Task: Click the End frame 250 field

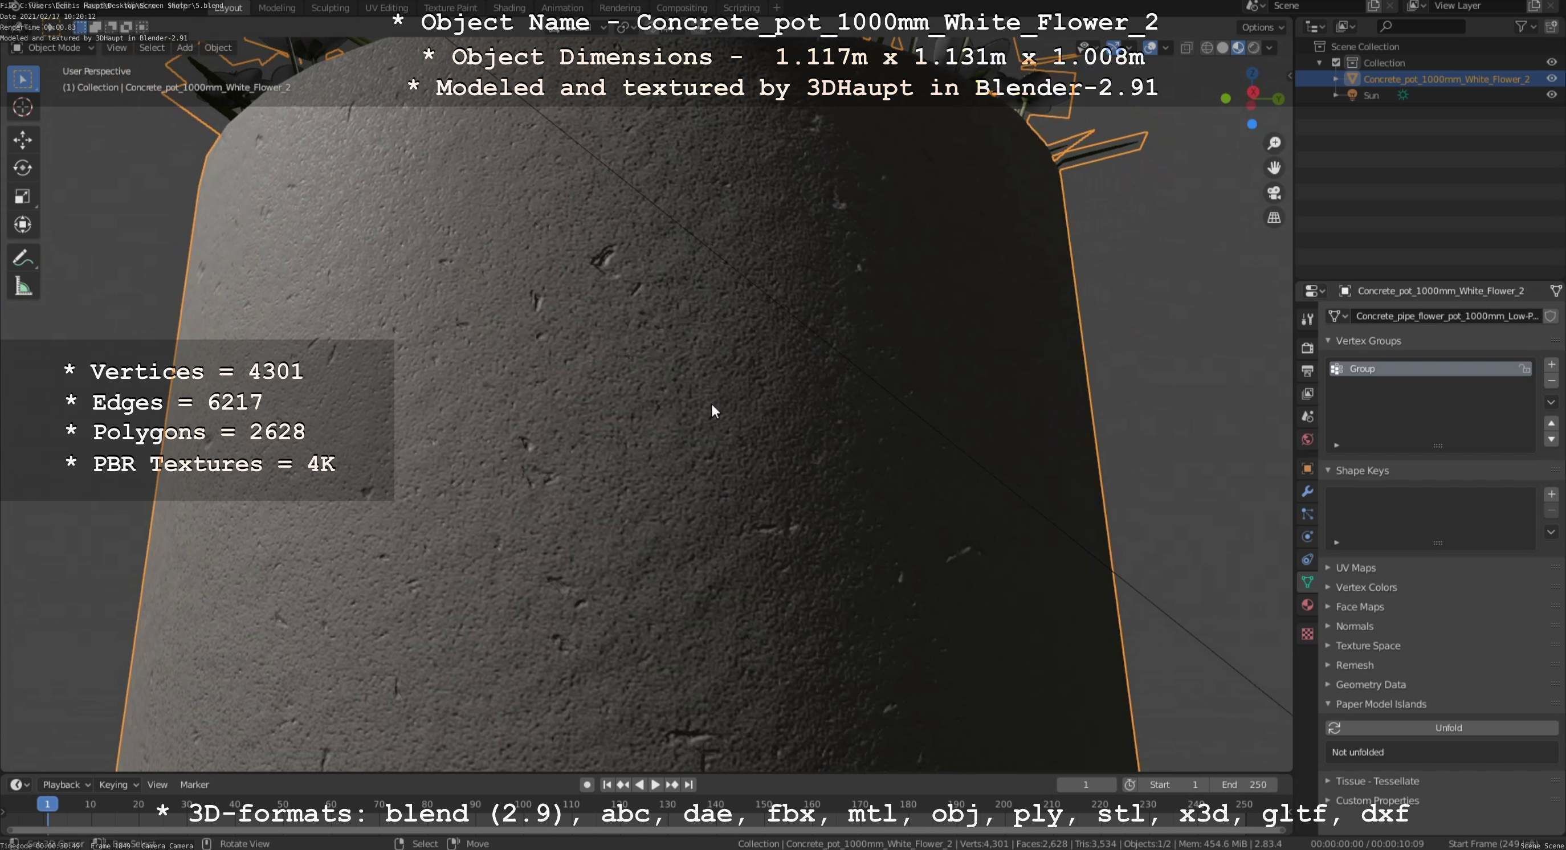Action: (x=1243, y=784)
